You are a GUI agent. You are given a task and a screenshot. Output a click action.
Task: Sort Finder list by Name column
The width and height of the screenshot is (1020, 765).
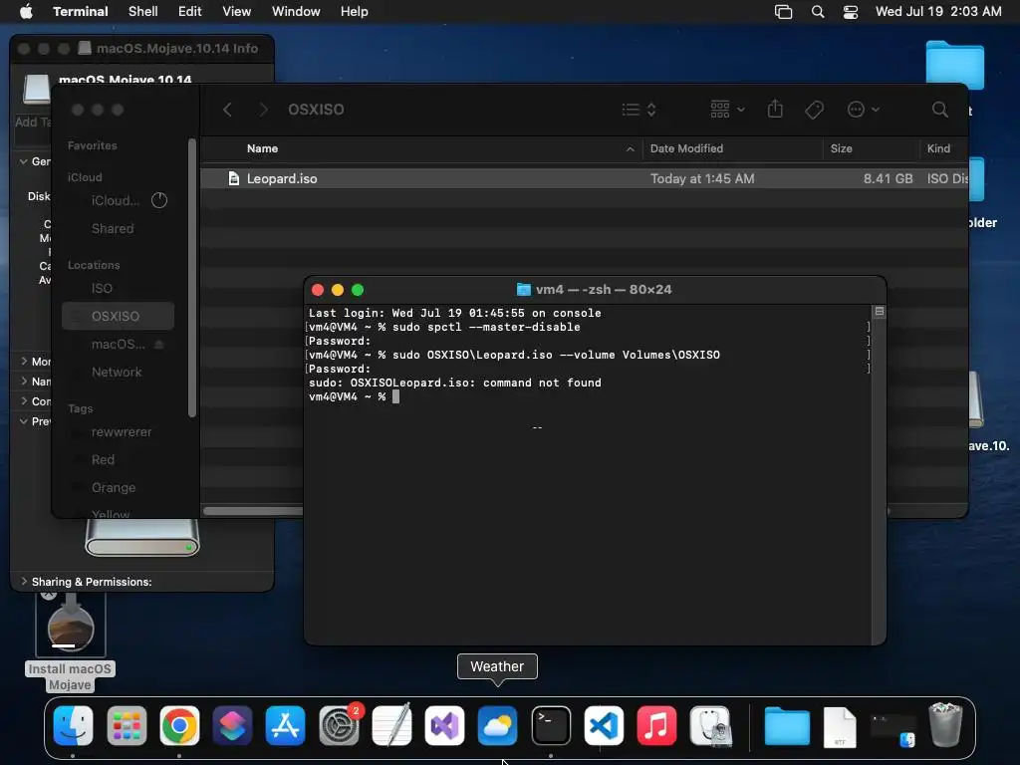pyautogui.click(x=421, y=149)
